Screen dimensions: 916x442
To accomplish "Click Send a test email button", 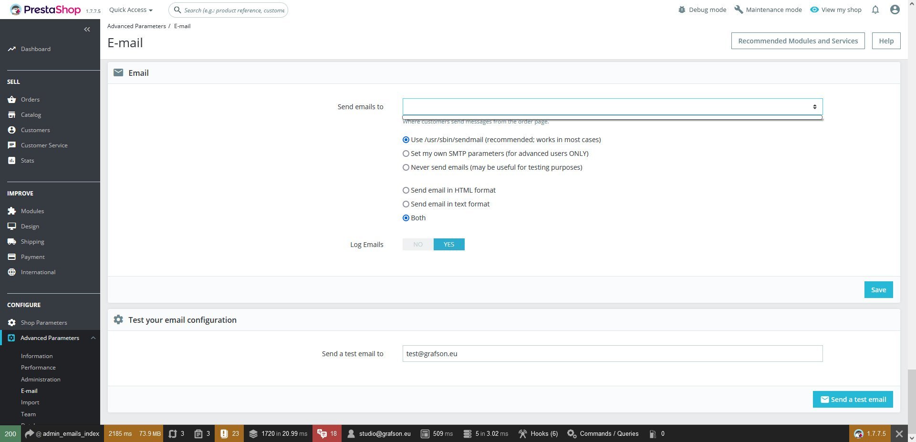I will point(853,400).
